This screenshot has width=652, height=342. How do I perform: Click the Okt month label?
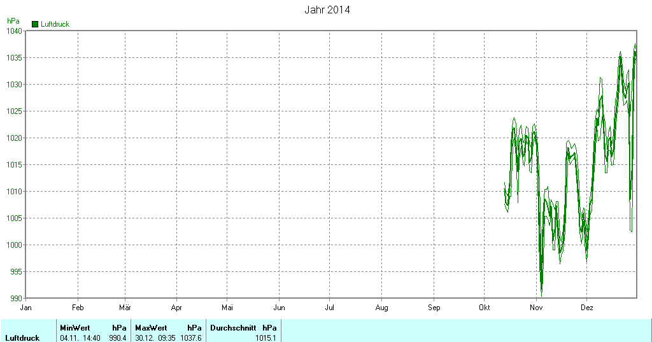click(x=484, y=308)
